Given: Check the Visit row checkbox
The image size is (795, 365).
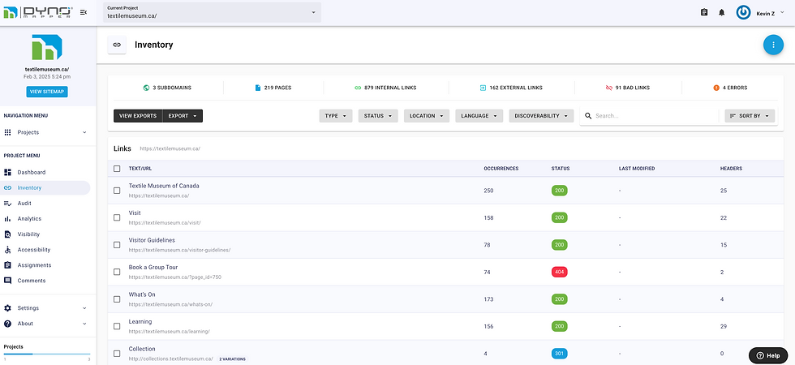Looking at the screenshot, I should point(117,217).
